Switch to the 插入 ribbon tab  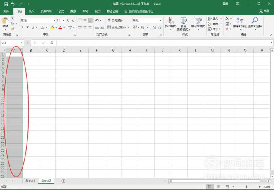(31, 11)
